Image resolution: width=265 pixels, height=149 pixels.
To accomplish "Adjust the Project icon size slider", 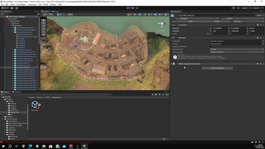I will 164,139.
